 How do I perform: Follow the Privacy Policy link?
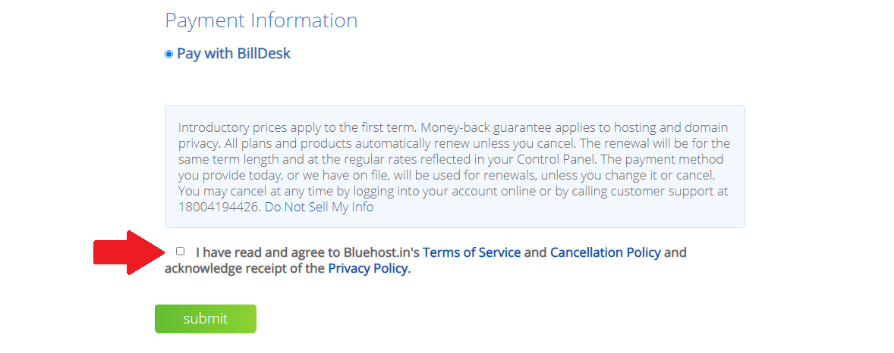[x=369, y=269]
